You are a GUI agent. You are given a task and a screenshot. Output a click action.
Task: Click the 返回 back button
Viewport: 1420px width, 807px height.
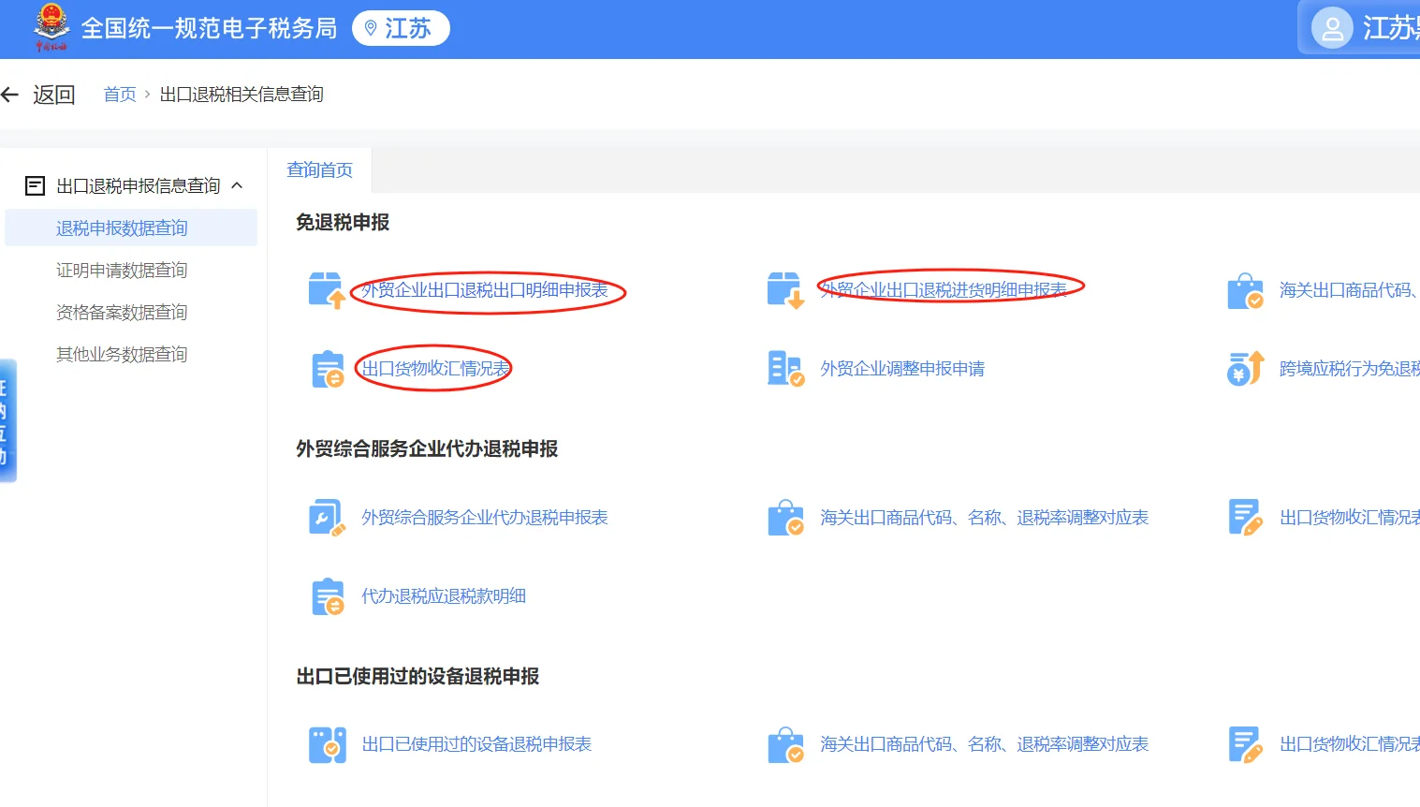(x=41, y=94)
